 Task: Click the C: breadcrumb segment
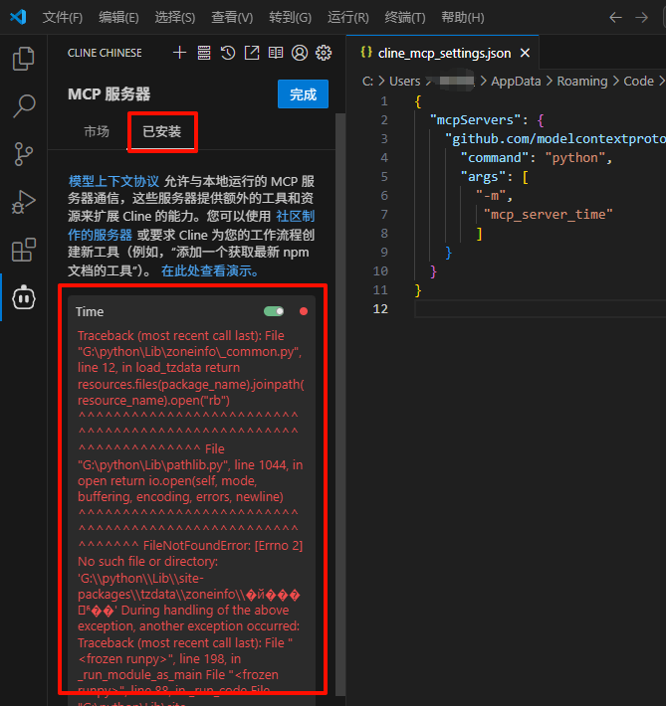tap(367, 82)
